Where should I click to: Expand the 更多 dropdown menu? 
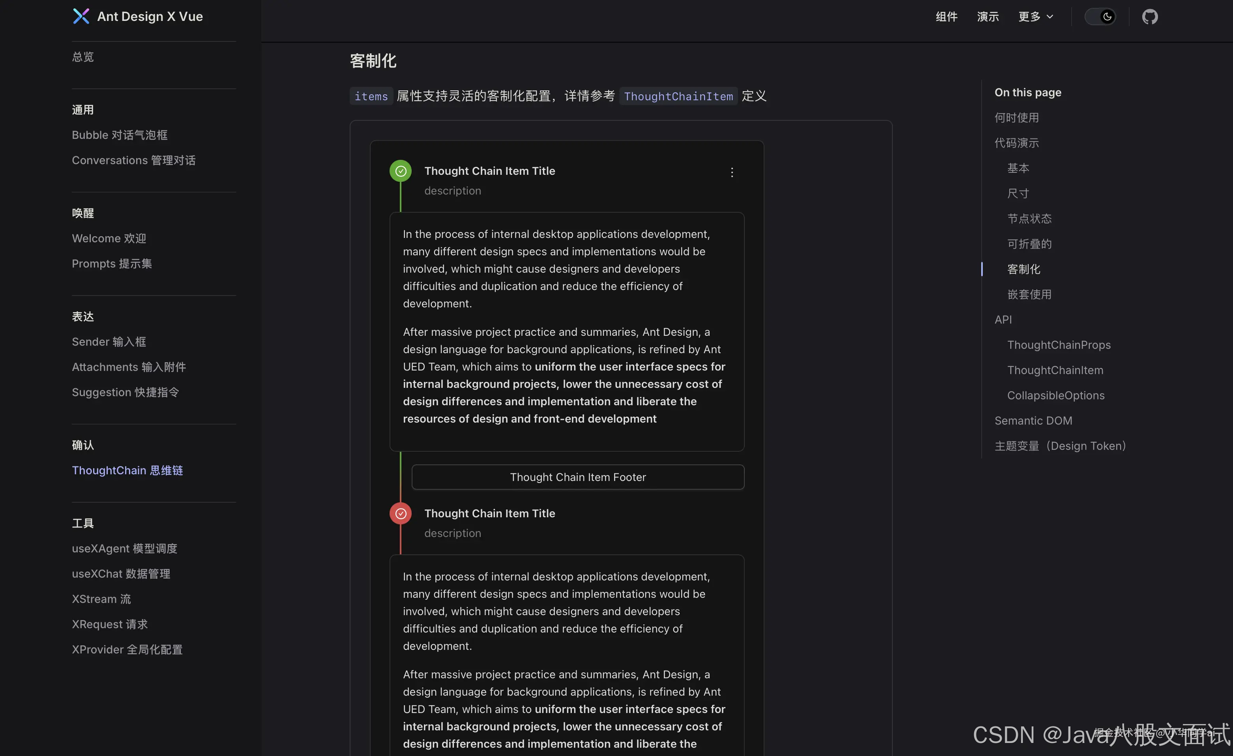coord(1036,17)
